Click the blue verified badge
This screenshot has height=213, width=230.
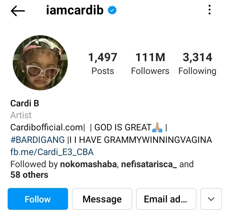click(112, 10)
